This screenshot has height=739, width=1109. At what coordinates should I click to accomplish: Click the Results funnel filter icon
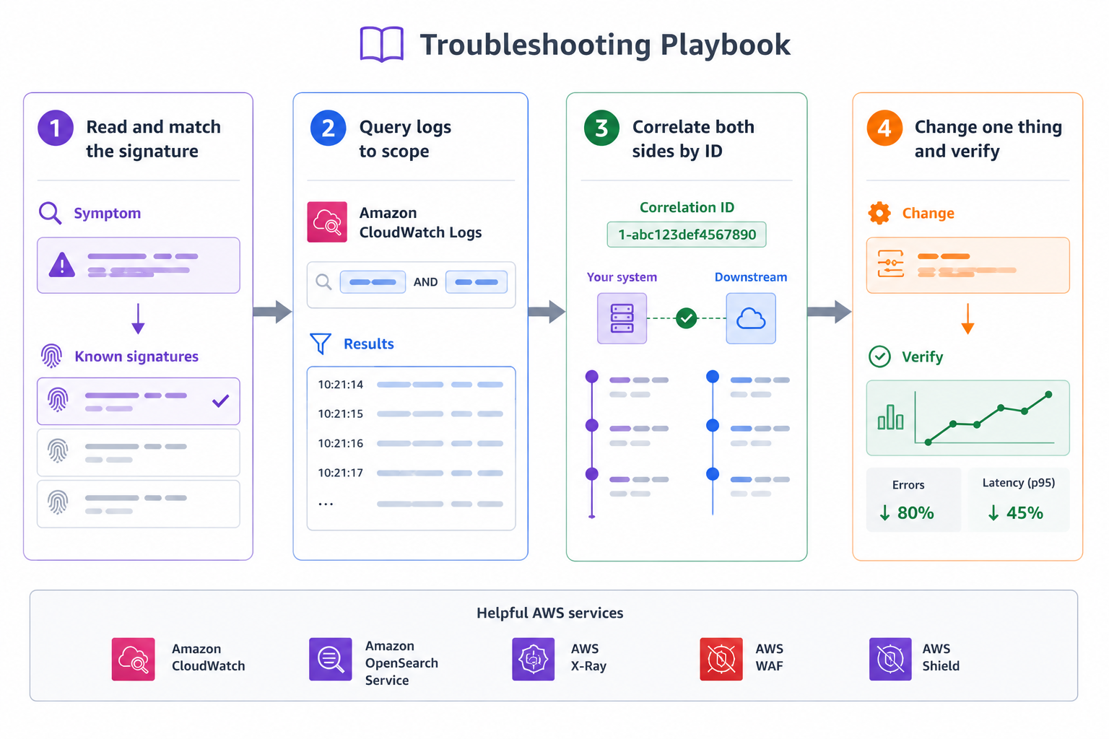tap(321, 344)
